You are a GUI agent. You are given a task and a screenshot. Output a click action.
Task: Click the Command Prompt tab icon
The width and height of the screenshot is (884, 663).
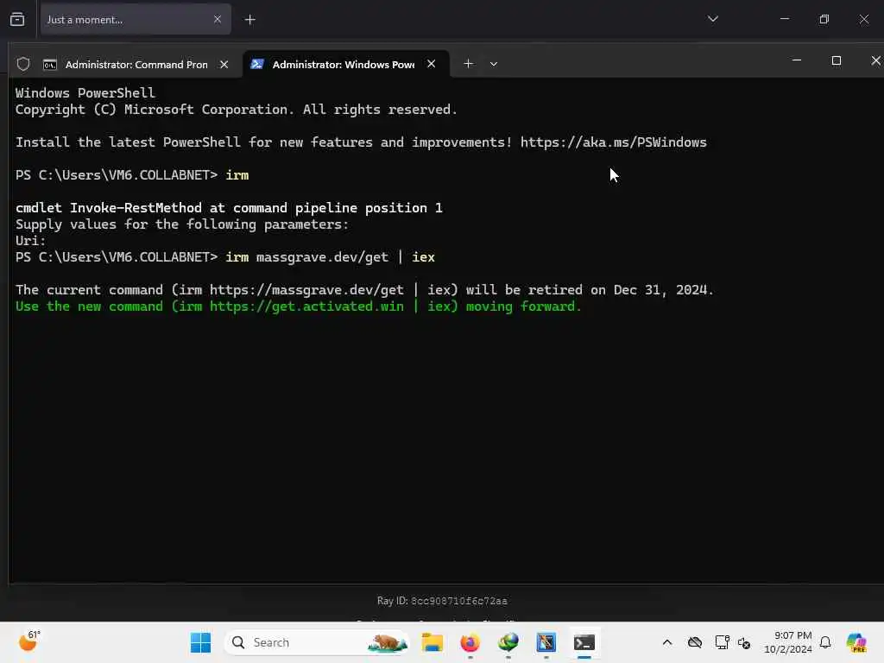point(49,65)
